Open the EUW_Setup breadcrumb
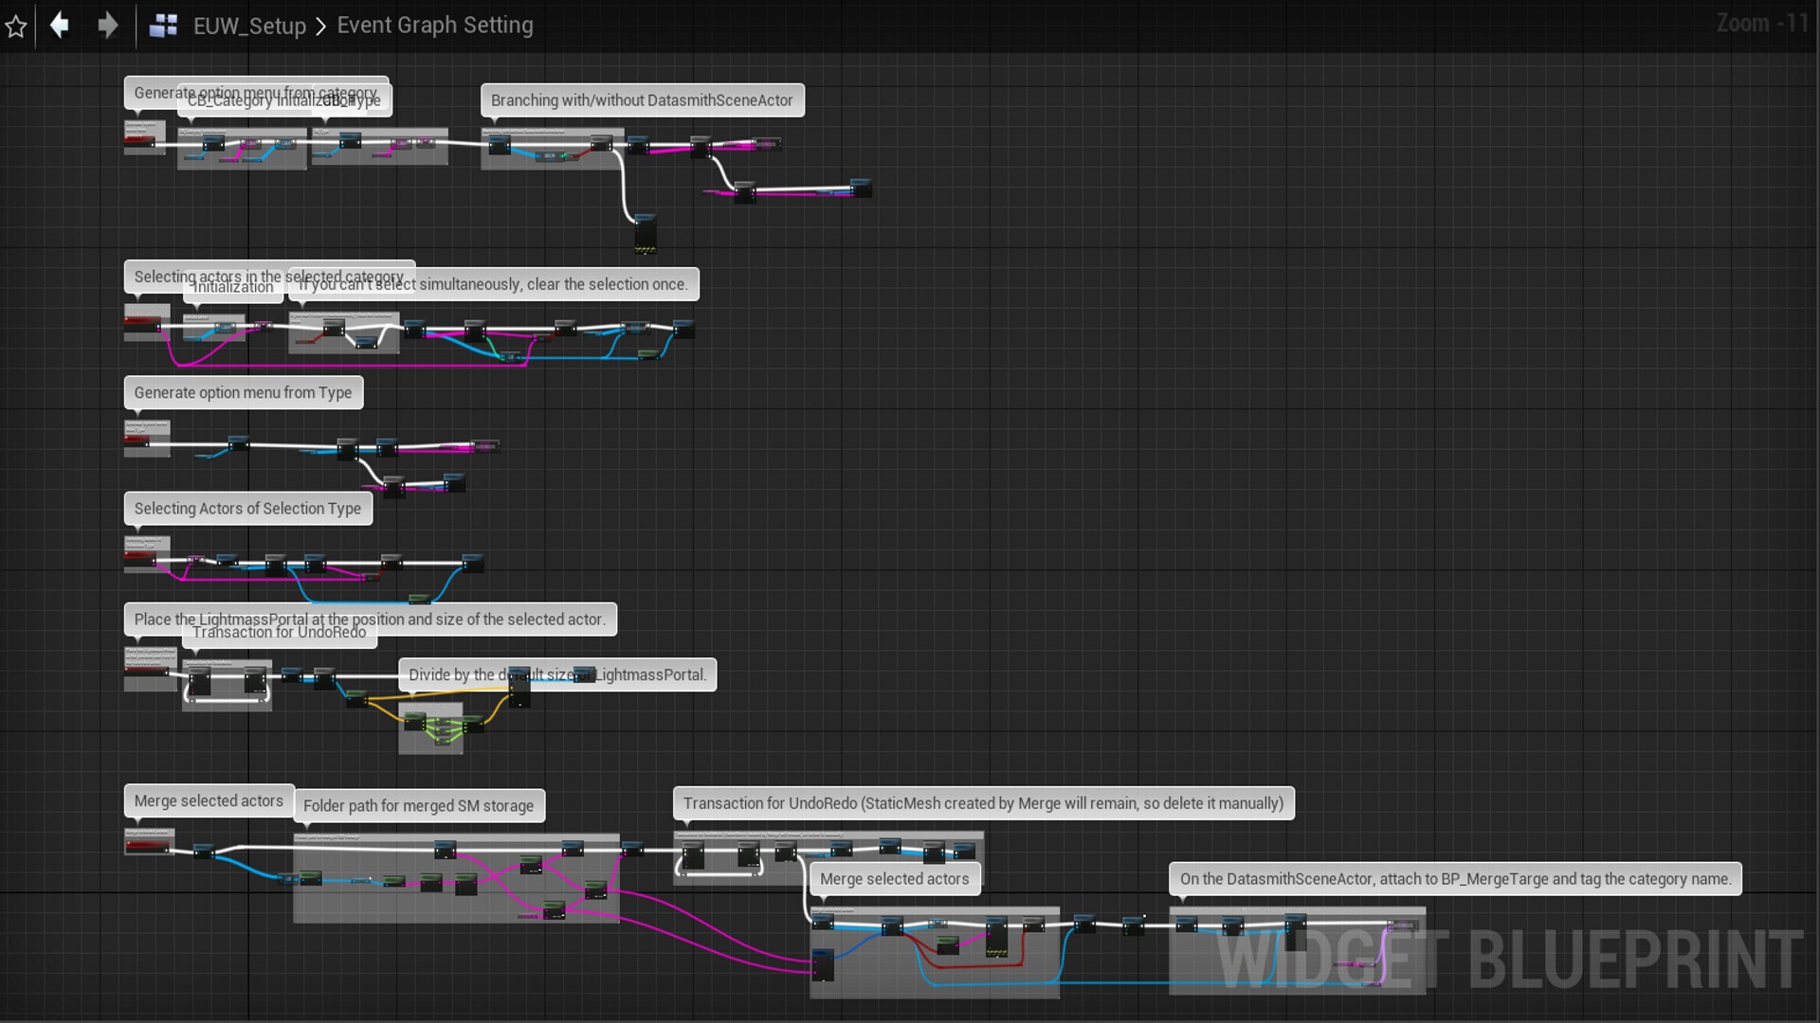 (249, 26)
